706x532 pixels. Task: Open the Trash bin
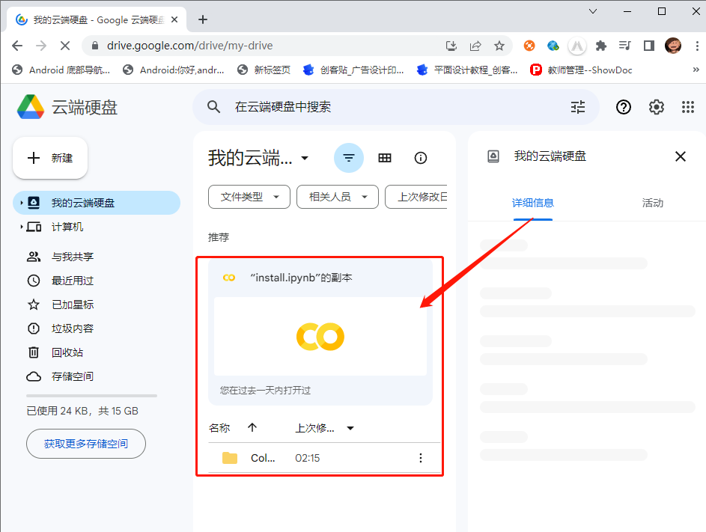point(67,352)
